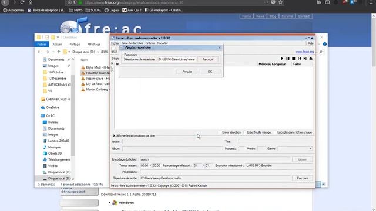The image size is (376, 211).
Task: Click the Explorer help question mark icon
Action: pyautogui.click(x=325, y=44)
